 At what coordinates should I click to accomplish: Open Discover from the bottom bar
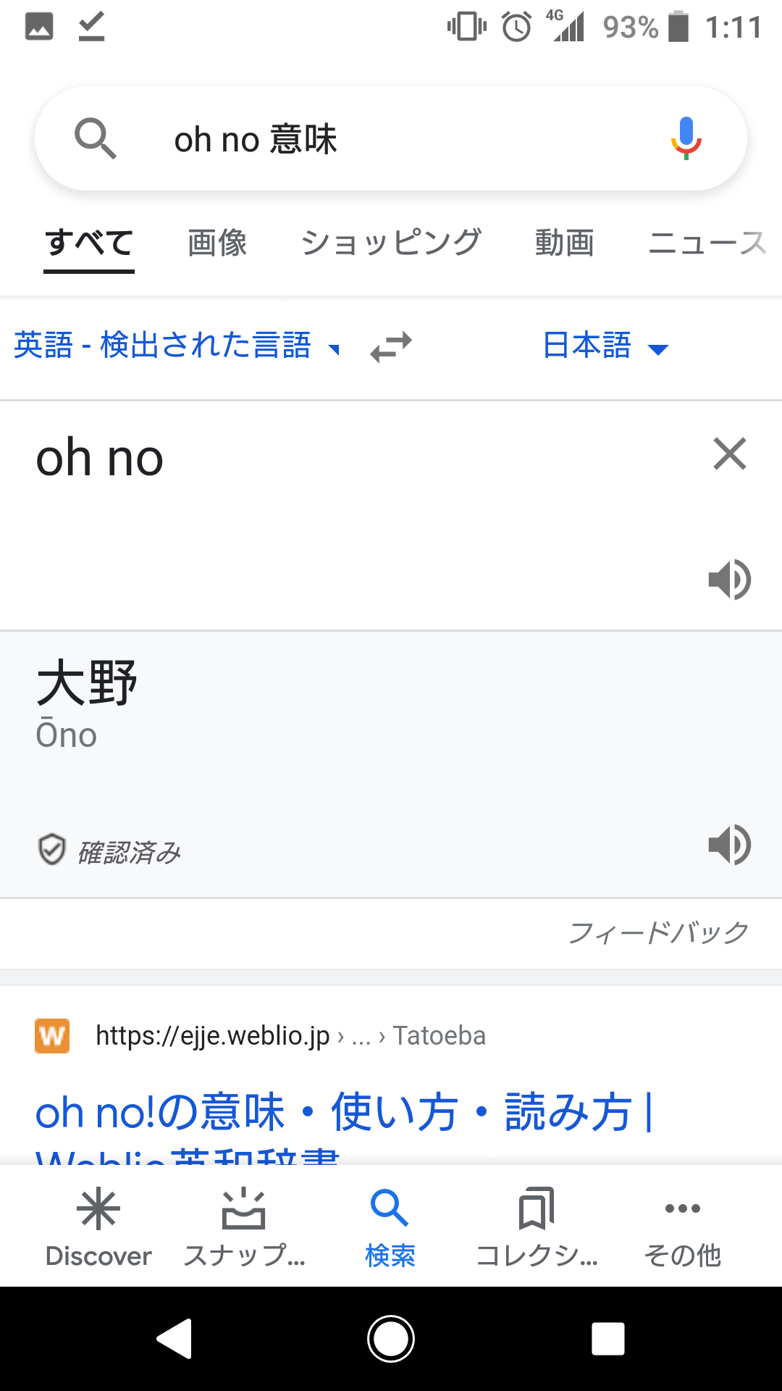pyautogui.click(x=98, y=1224)
